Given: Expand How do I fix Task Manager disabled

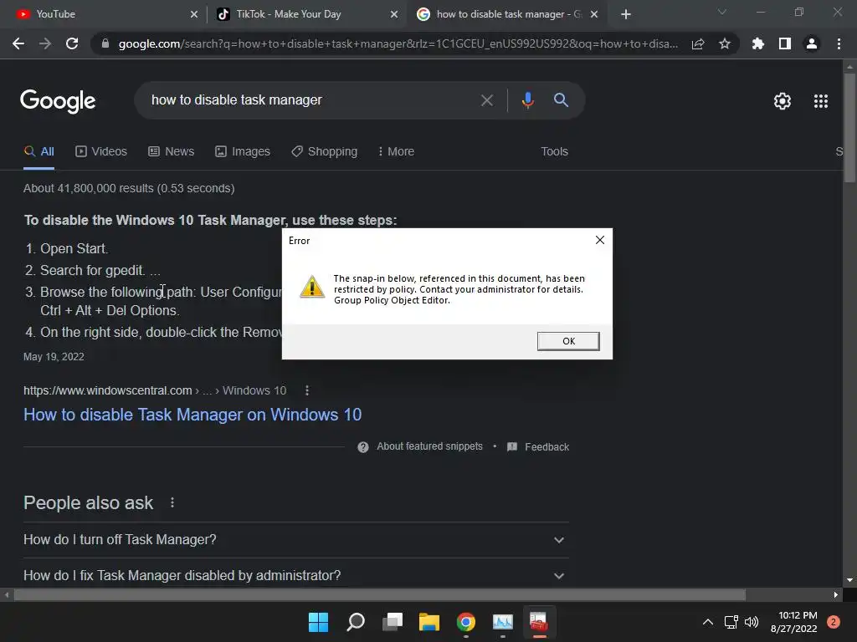Looking at the screenshot, I should pyautogui.click(x=295, y=575).
